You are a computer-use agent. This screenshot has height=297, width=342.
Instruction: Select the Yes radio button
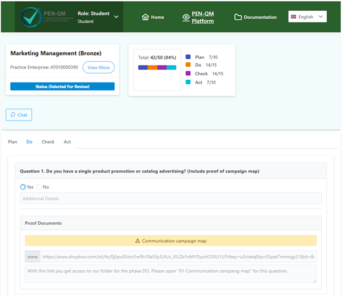click(x=23, y=187)
